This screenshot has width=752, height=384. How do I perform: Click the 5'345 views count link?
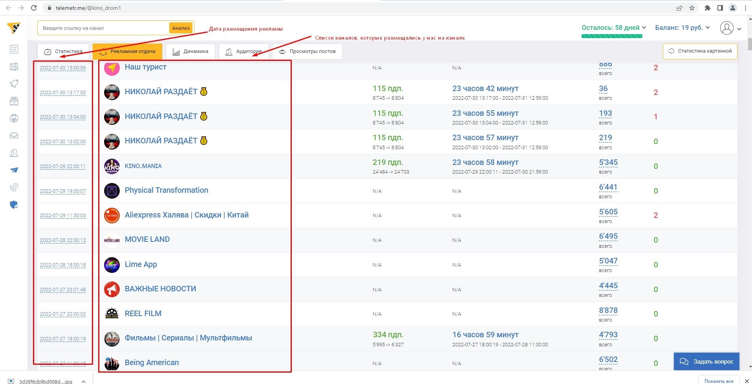608,163
